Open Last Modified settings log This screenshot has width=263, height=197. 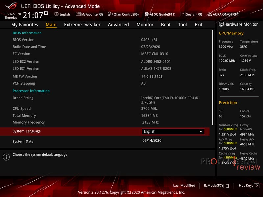pos(184,186)
